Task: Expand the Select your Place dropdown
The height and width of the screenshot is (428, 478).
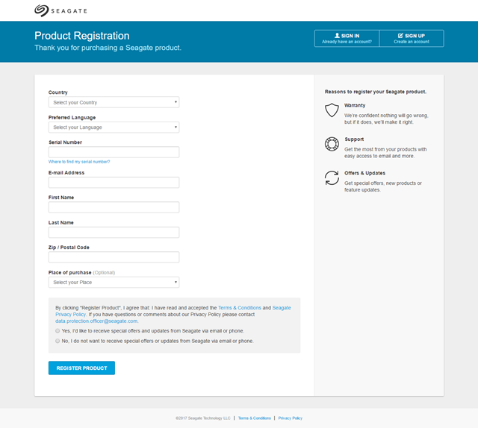Action: [x=114, y=282]
